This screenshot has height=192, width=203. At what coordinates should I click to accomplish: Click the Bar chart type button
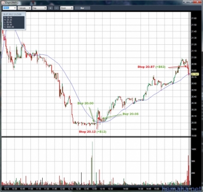coord(82,8)
